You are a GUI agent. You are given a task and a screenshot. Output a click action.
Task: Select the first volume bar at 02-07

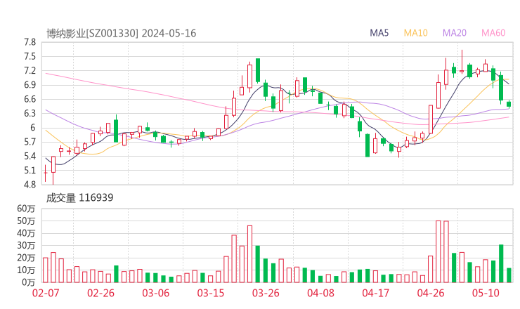tap(46, 270)
